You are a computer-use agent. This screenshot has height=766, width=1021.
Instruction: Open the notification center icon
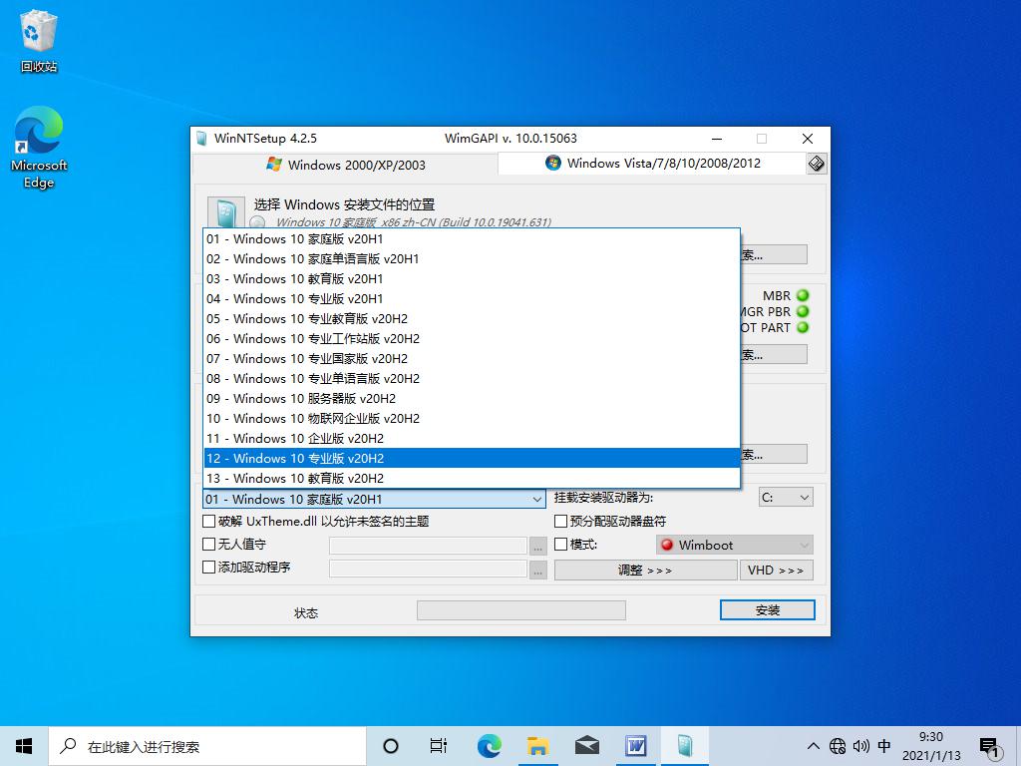pos(989,745)
